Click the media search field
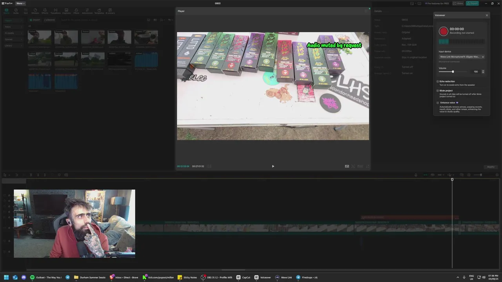502x282 pixels. pyautogui.click(x=100, y=20)
